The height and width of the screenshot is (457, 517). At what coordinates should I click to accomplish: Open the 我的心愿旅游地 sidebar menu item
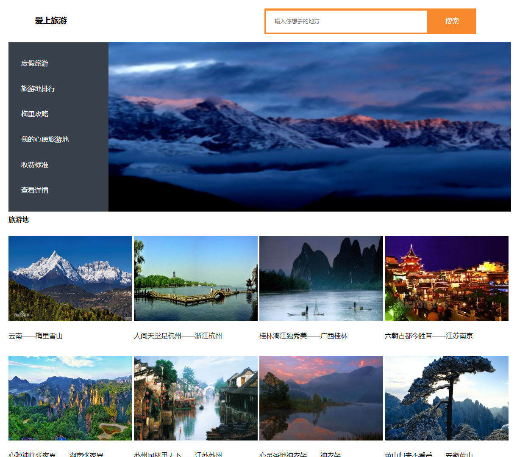click(x=44, y=139)
